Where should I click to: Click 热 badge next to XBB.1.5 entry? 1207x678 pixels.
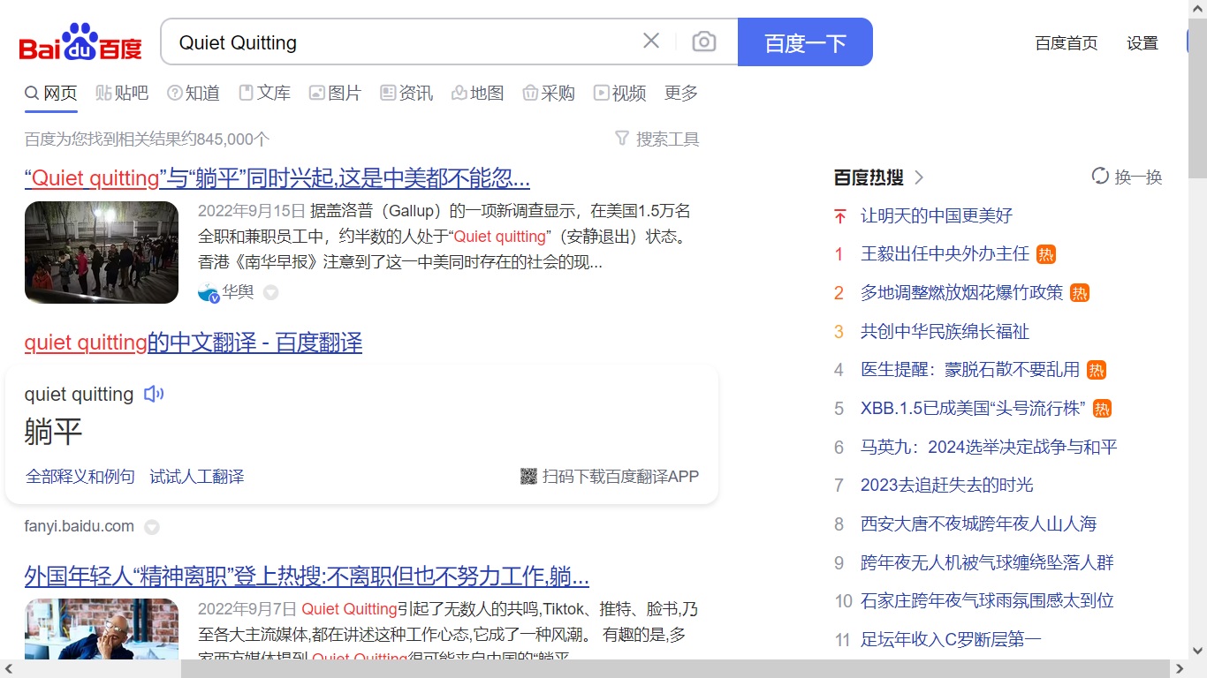[1102, 409]
